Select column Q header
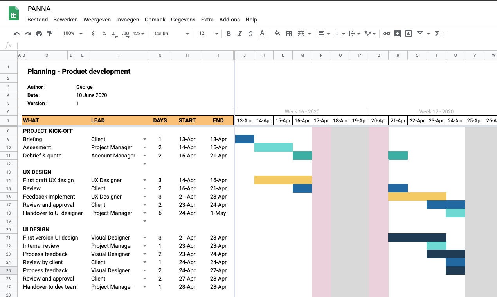This screenshot has height=297, width=497. point(379,55)
